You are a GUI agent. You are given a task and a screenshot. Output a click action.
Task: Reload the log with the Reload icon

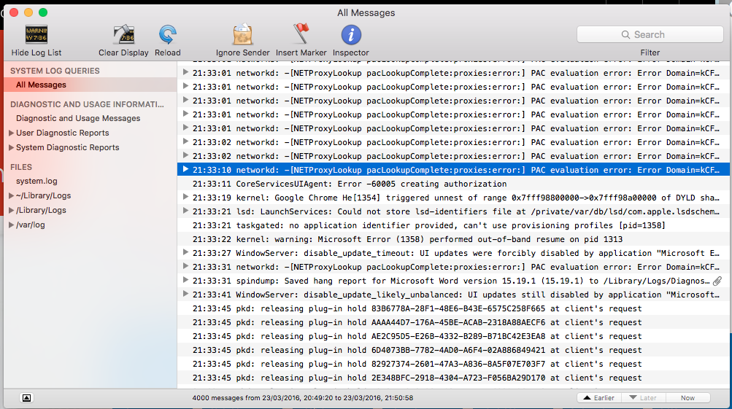(x=168, y=35)
